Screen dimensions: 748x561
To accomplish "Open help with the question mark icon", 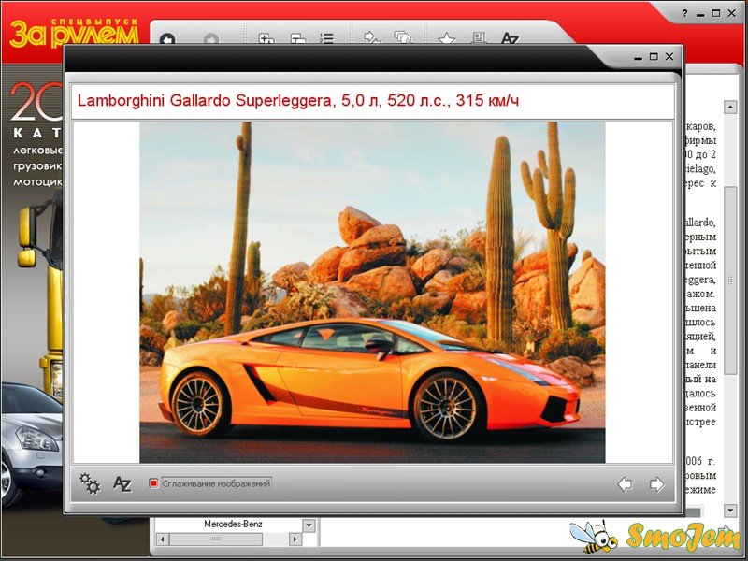I will (x=685, y=13).
